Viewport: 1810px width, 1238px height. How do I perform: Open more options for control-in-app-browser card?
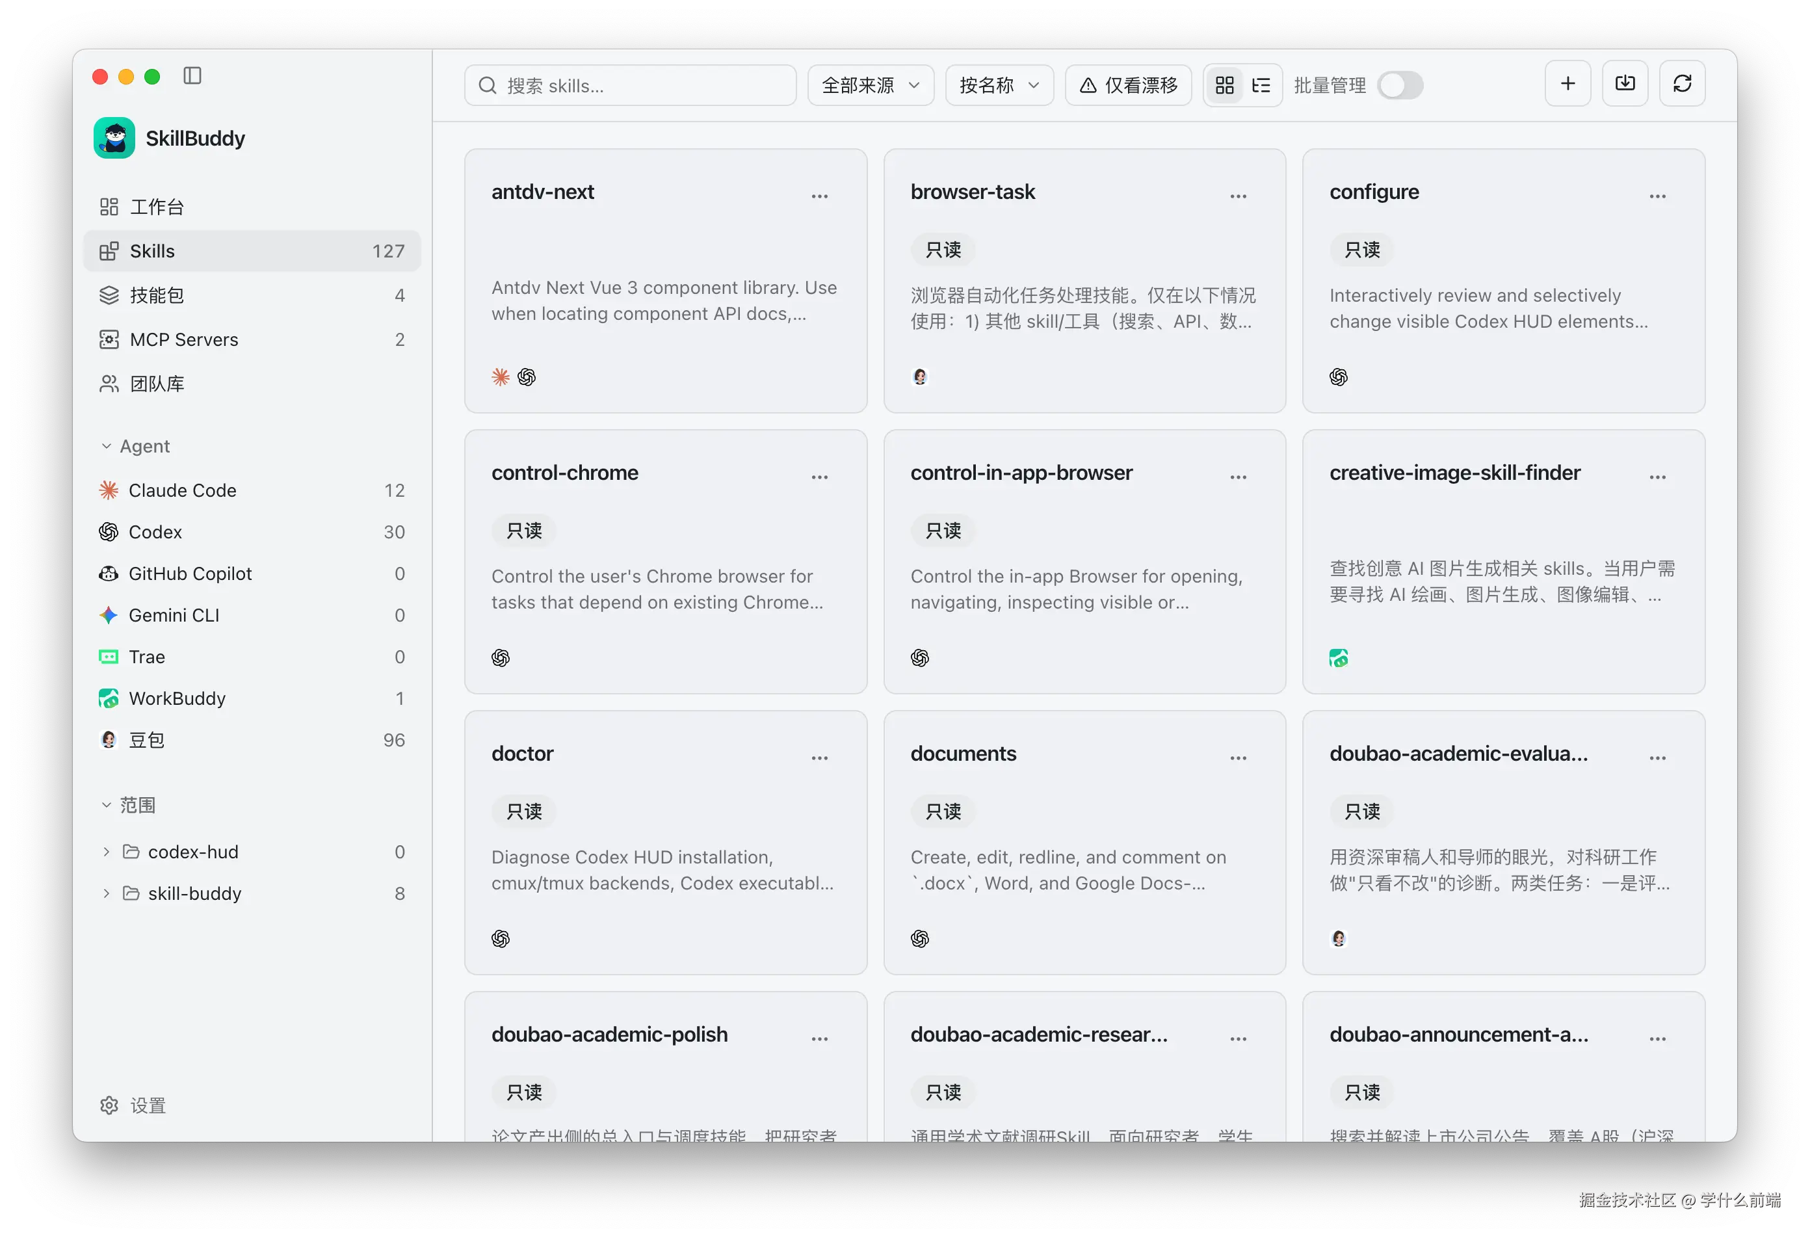click(x=1239, y=477)
